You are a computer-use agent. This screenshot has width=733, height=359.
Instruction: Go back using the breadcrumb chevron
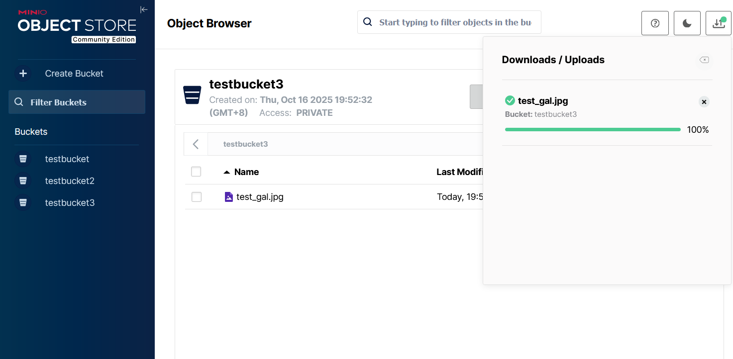coord(196,144)
